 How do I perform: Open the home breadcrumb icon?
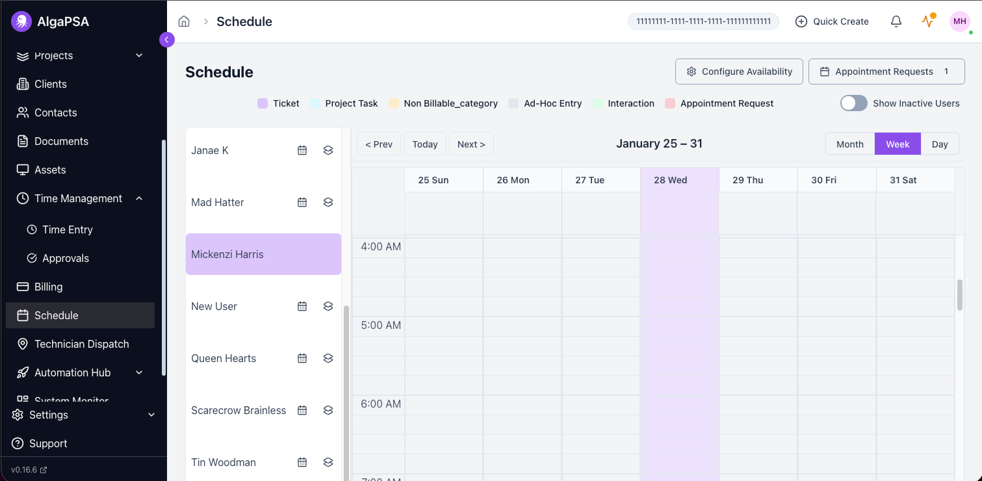184,21
